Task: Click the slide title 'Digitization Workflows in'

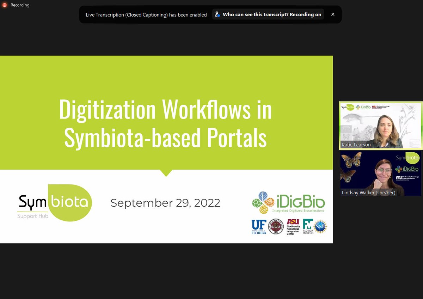Action: 165,109
